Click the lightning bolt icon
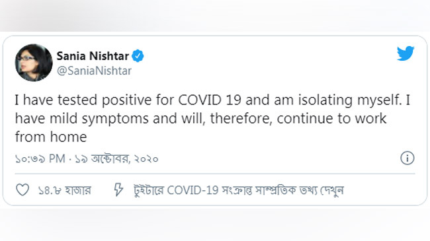 118,189
